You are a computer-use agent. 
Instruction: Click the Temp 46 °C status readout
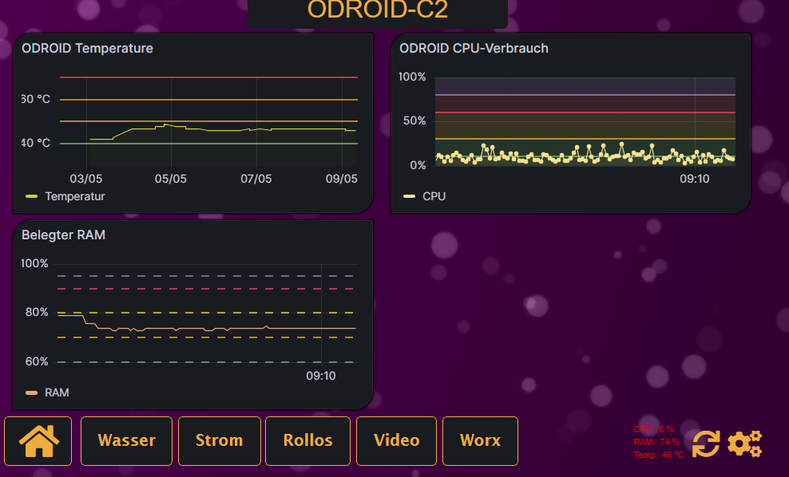[x=659, y=455]
